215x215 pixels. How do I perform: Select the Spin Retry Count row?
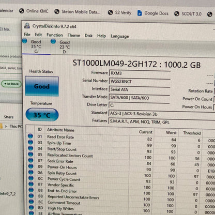120,173
